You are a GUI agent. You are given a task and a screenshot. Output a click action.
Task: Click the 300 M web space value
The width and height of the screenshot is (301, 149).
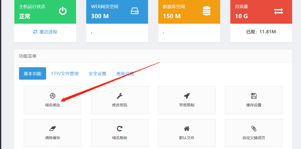coord(100,16)
